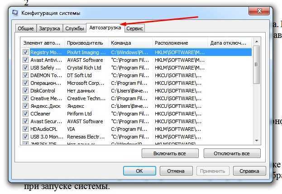Uncheck the USB Safely Remove checkbox
This screenshot has width=282, height=194.
tap(25, 68)
